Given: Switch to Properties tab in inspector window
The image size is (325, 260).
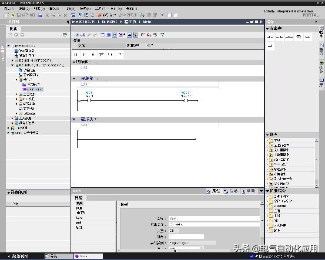Looking at the screenshot, I should (x=213, y=191).
